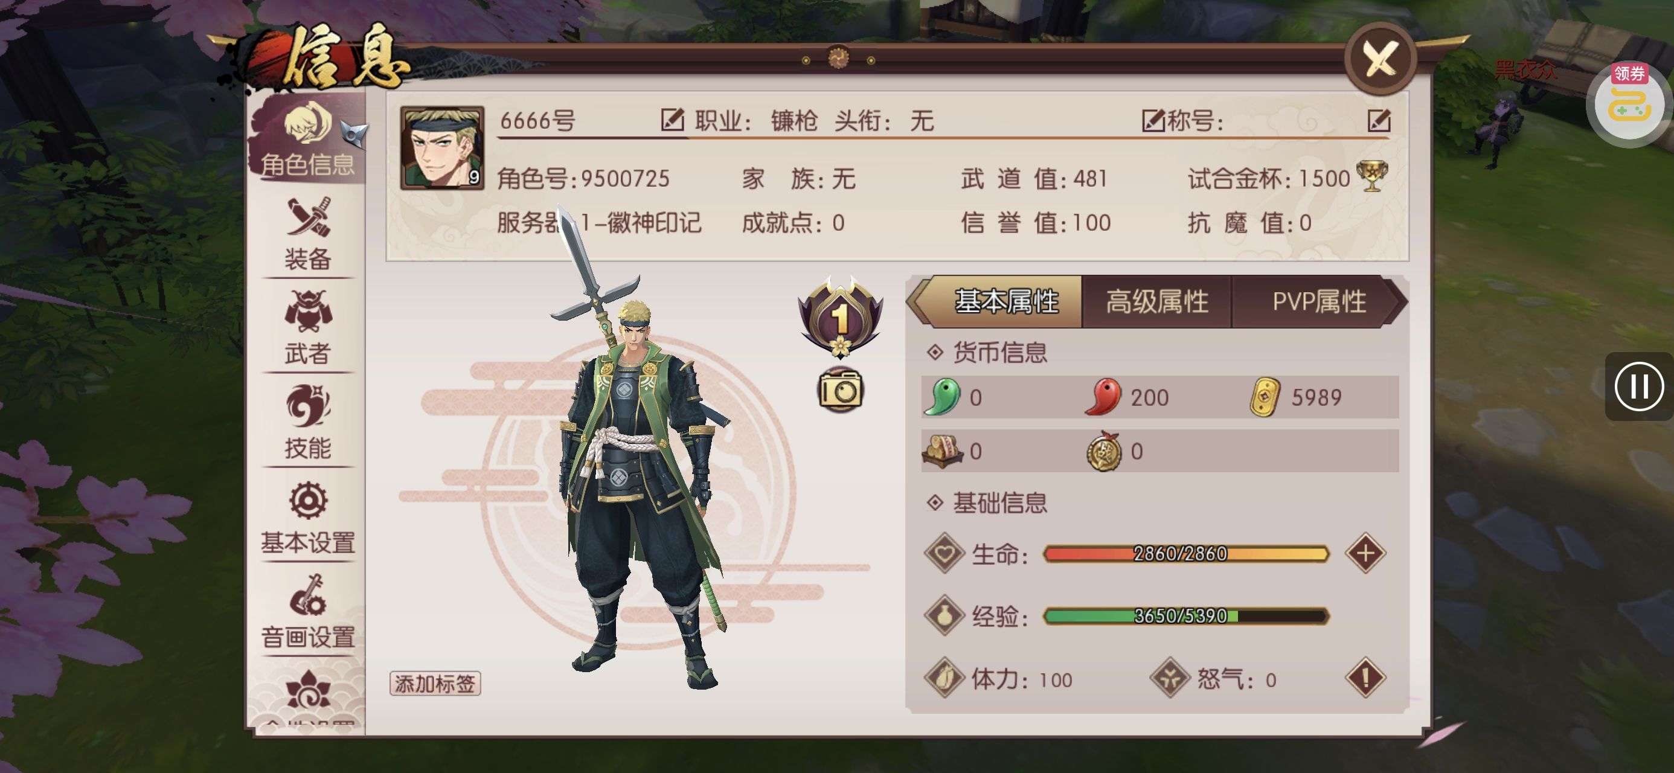Screen dimensions: 1674x773
Task: Click the camera screenshot icon
Action: (839, 390)
